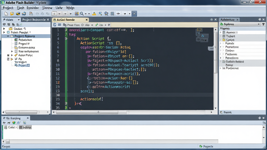
Task: Open the dropdown arrow in editor toolbar
Action: point(92,25)
